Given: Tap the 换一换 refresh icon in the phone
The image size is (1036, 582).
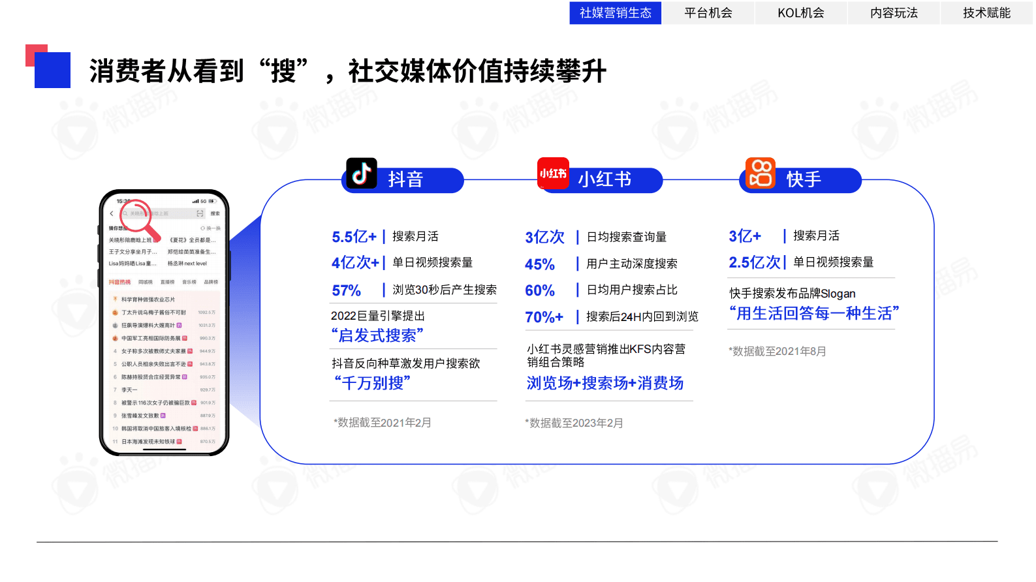Looking at the screenshot, I should pyautogui.click(x=202, y=228).
